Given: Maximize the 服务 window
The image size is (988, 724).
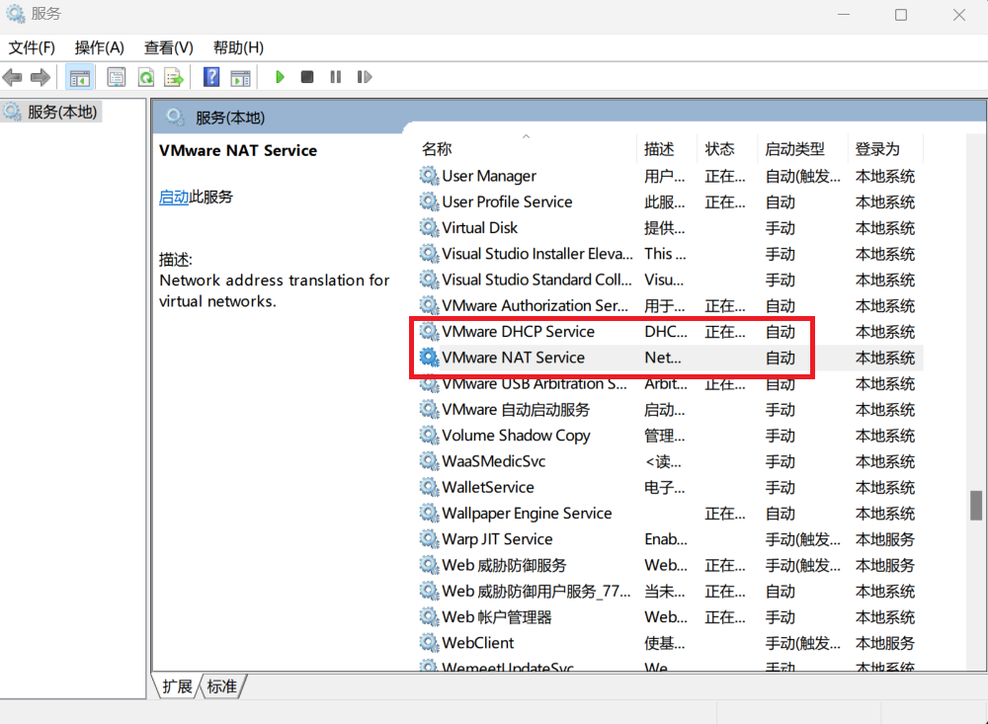Looking at the screenshot, I should 901,15.
